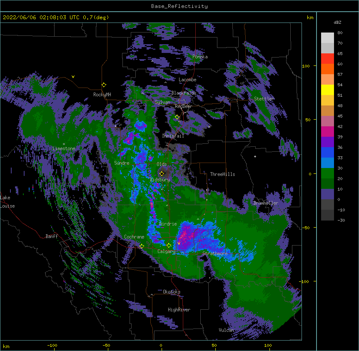359x351 pixels.
Task: Click the Sylvan label
Action: pyautogui.click(x=162, y=102)
